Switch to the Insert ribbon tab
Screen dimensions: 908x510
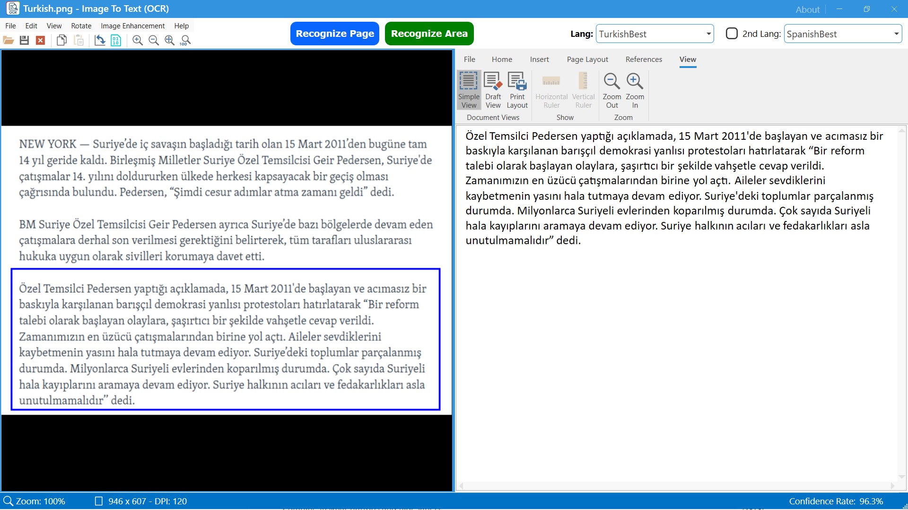tap(539, 59)
